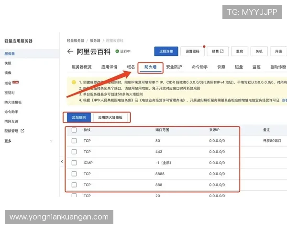Viewport: 287px width, 229px height.
Task: Select the 防火墙 tab
Action: pyautogui.click(x=151, y=67)
